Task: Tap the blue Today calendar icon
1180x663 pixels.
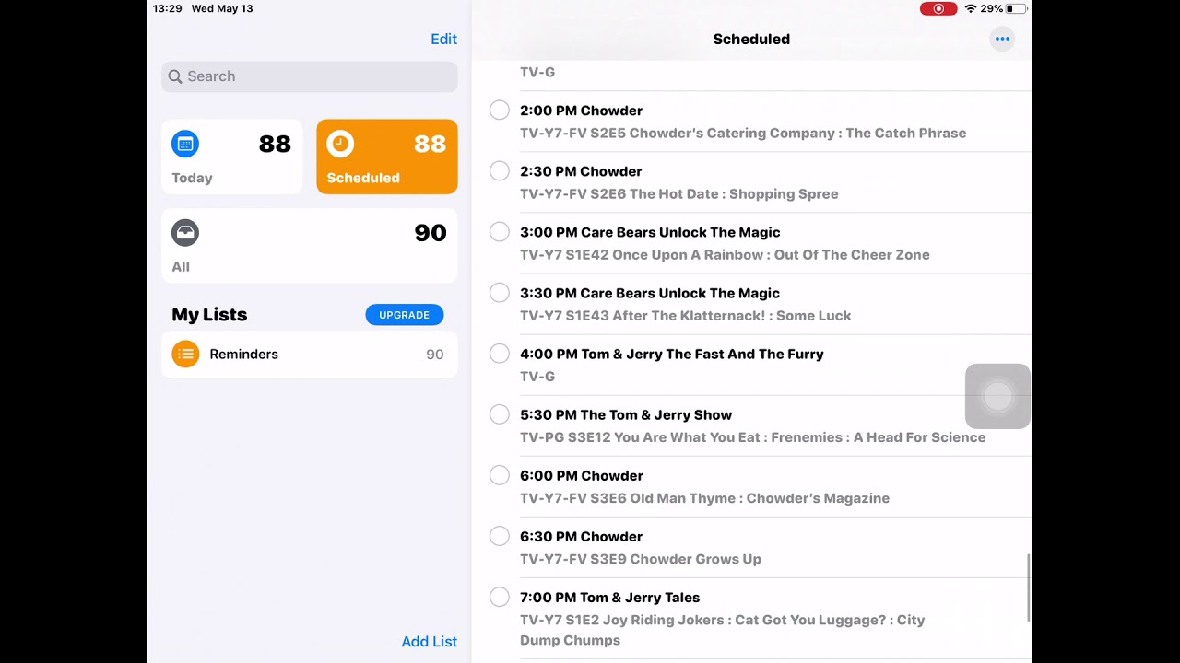Action: [185, 144]
